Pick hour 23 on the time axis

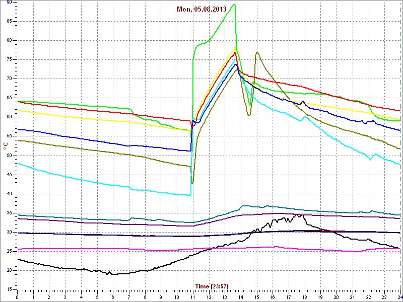(x=384, y=297)
